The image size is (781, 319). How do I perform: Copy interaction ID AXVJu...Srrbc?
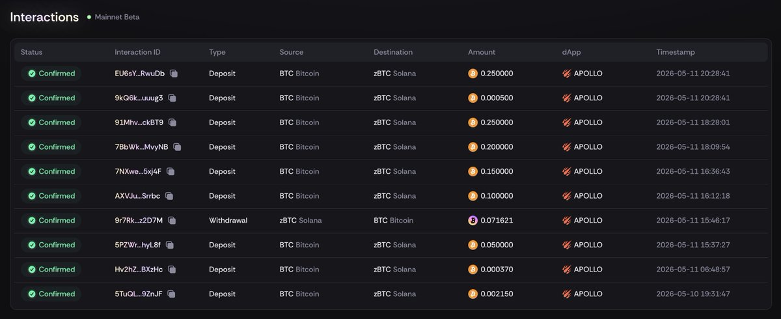(x=169, y=196)
